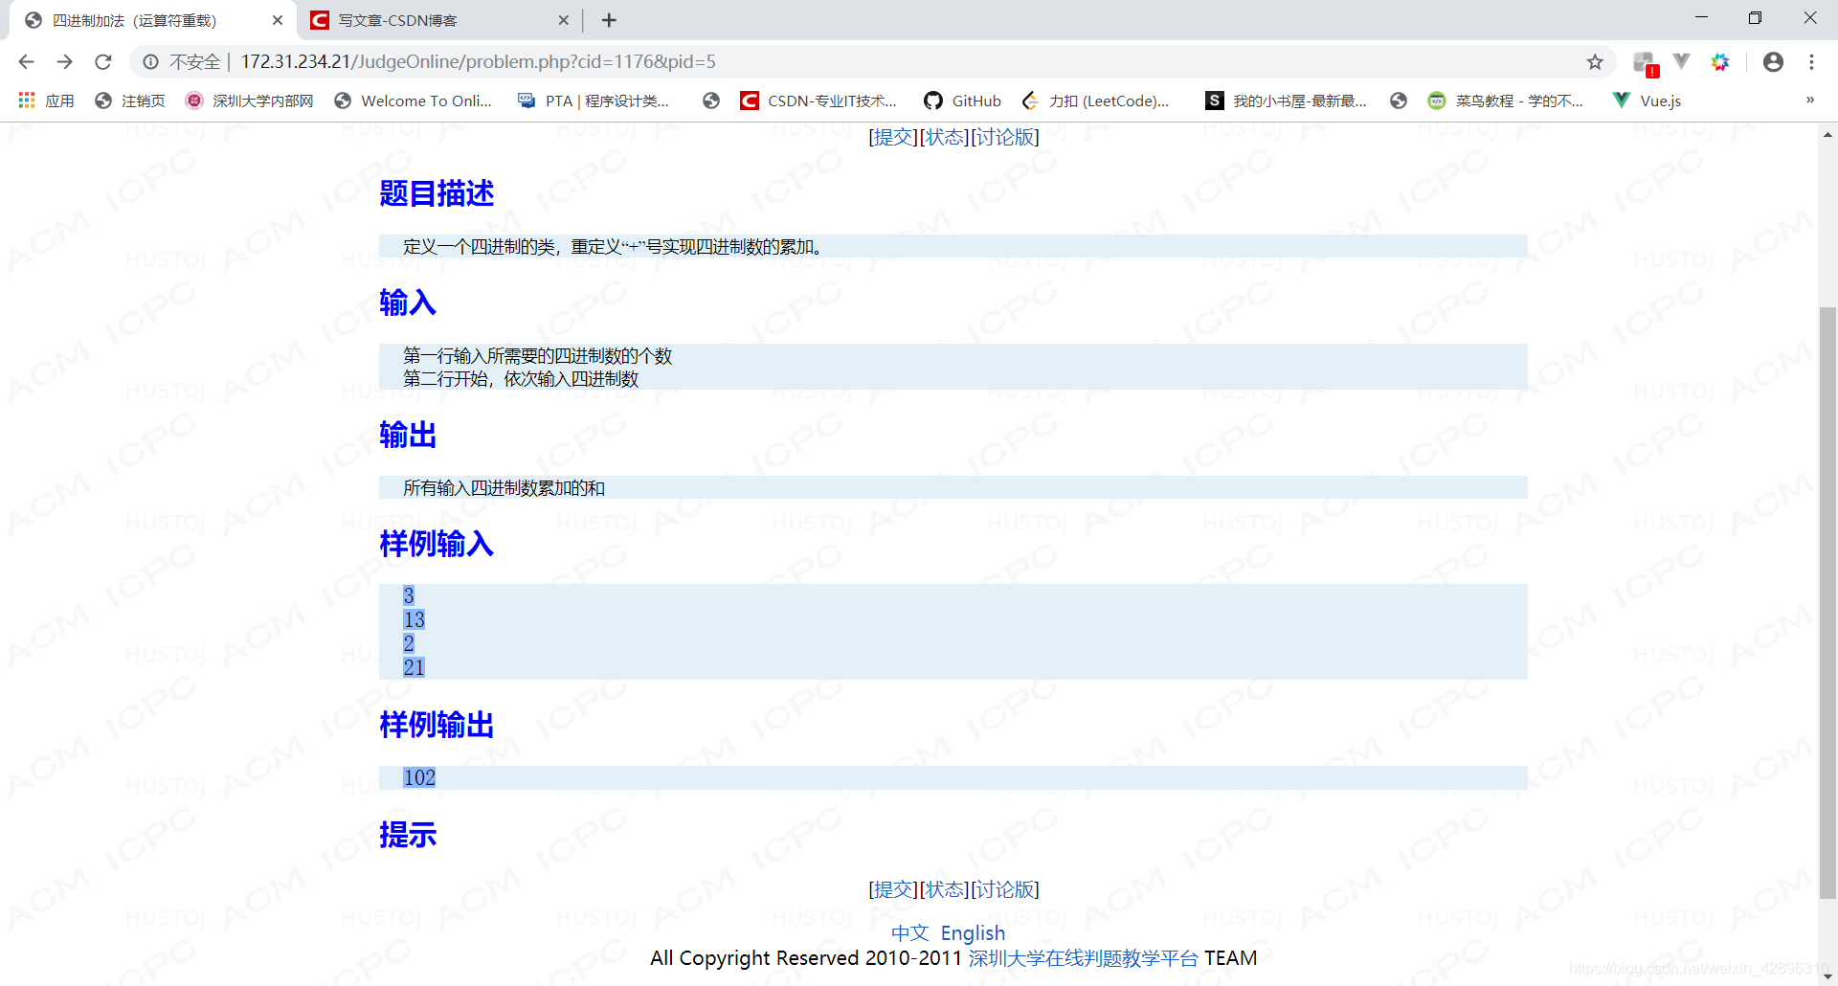
Task: Toggle the bookmark star for this page
Action: pos(1596,61)
